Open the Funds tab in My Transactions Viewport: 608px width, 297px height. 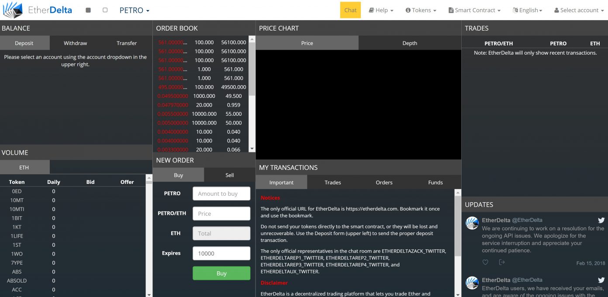(435, 182)
